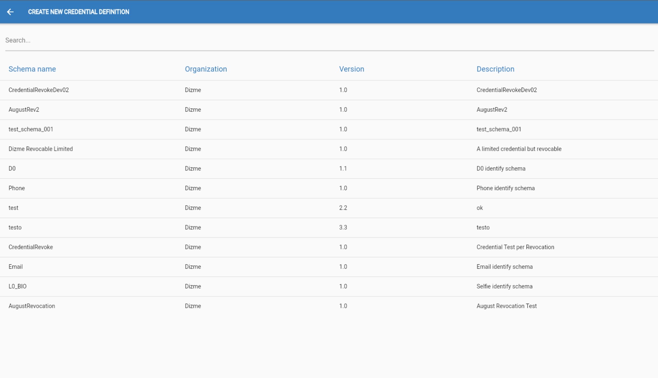Image resolution: width=658 pixels, height=378 pixels.
Task: Click description 'D0 identify schema'
Action: pyautogui.click(x=501, y=168)
